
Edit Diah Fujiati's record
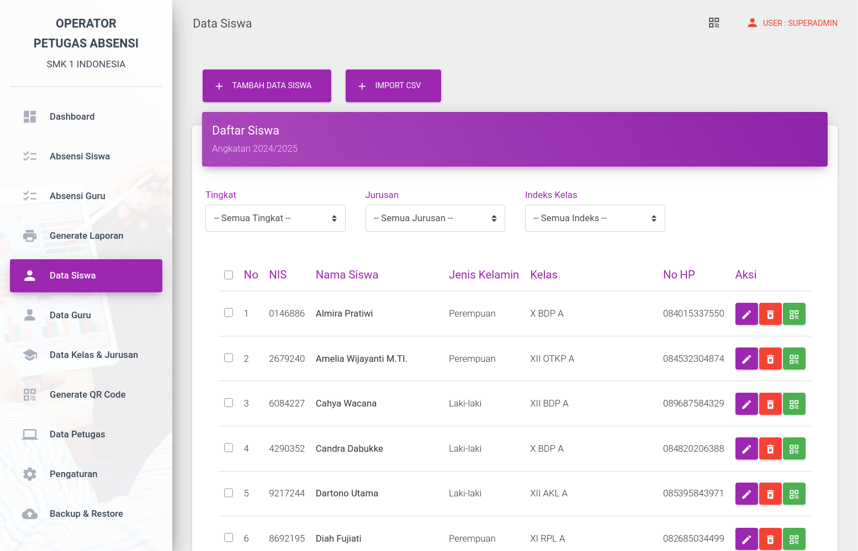click(746, 539)
